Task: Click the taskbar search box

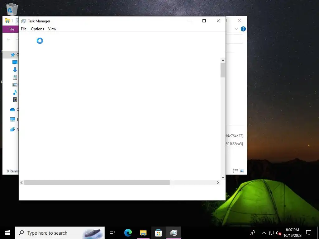Action: pyautogui.click(x=60, y=233)
